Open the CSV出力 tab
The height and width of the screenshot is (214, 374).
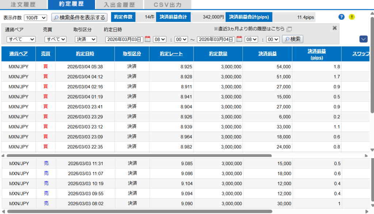(168, 5)
